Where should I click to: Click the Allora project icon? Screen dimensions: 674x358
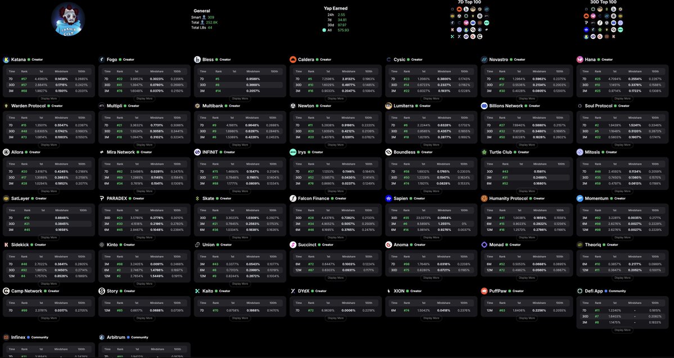pos(6,152)
